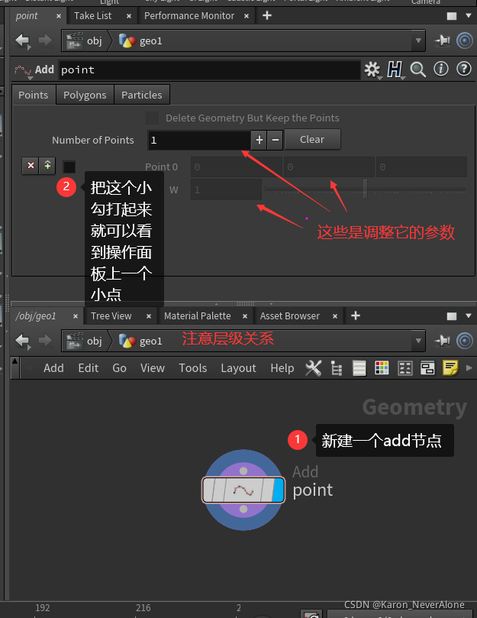This screenshot has height=618, width=477.
Task: Increase Number of Points with plus button
Action: 259,140
